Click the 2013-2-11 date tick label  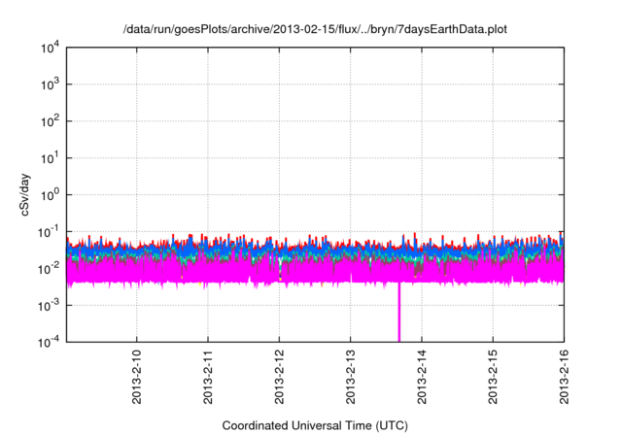[208, 377]
